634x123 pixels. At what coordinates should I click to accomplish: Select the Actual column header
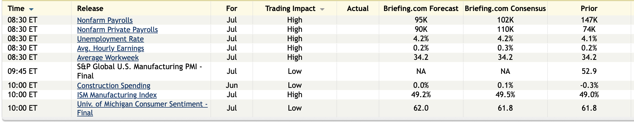point(358,9)
